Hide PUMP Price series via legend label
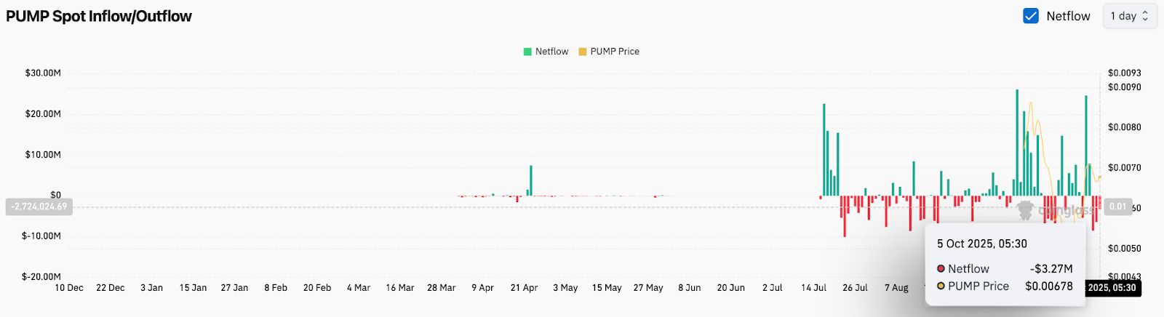 tap(615, 52)
